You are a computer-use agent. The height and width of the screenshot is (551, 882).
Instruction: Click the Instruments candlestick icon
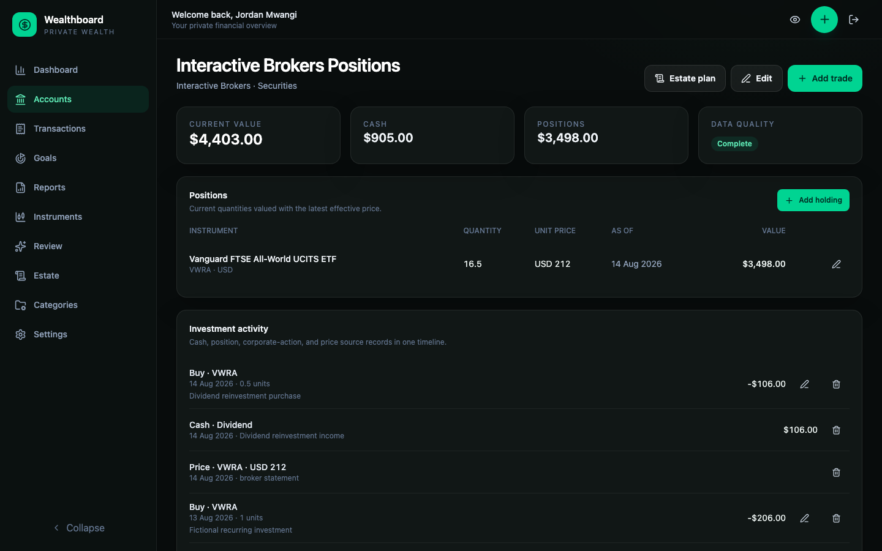click(20, 217)
